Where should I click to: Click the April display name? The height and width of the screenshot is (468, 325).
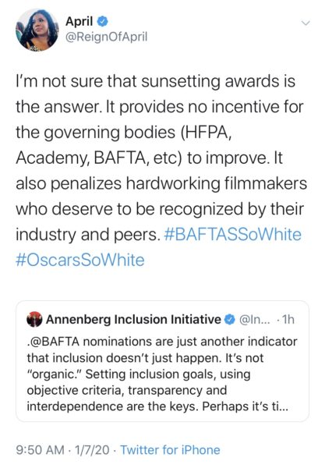click(x=79, y=22)
